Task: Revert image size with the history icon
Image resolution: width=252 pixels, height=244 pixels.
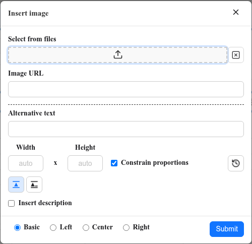Action: pyautogui.click(x=236, y=163)
